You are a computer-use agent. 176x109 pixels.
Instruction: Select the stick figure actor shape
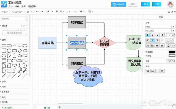pos(20,65)
